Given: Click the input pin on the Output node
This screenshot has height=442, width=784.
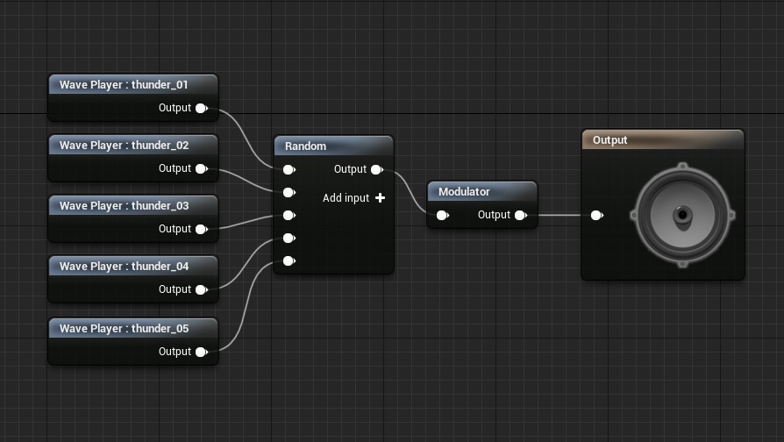Looking at the screenshot, I should 596,215.
